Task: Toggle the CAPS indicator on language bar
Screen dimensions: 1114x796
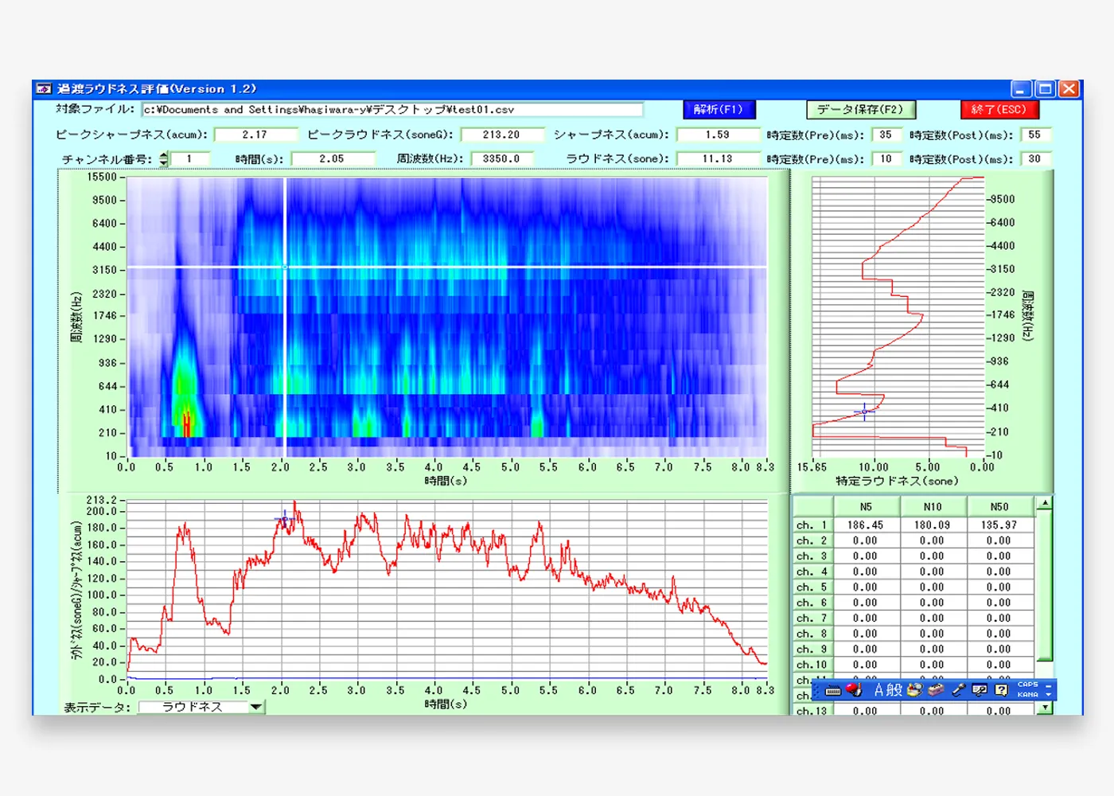Action: click(x=1027, y=685)
